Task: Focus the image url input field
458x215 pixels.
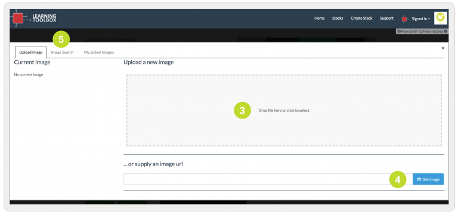Action: point(268,179)
